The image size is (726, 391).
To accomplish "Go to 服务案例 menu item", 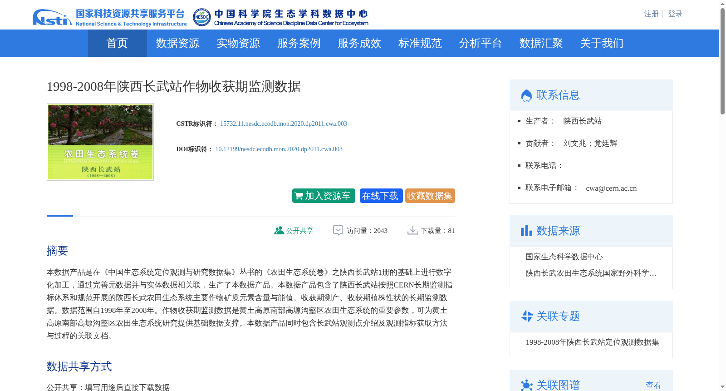I will pyautogui.click(x=299, y=43).
